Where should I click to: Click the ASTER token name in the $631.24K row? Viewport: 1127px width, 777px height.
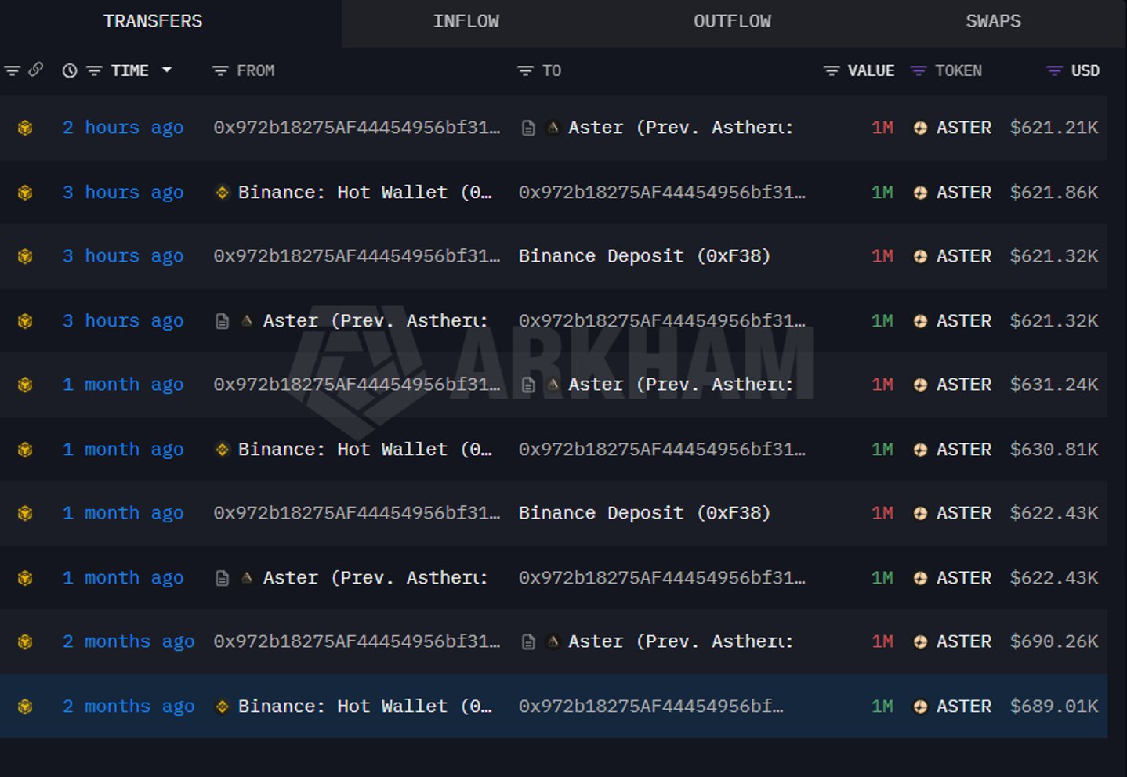click(x=964, y=385)
